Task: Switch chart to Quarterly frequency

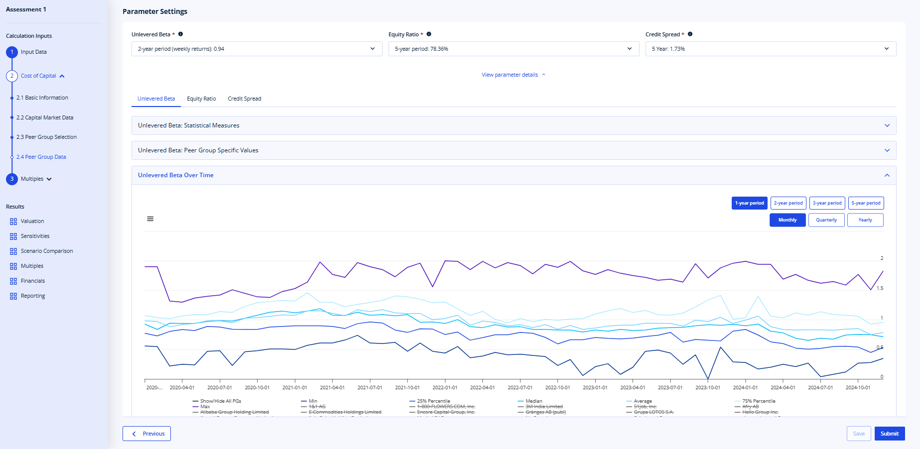Action: (826, 220)
